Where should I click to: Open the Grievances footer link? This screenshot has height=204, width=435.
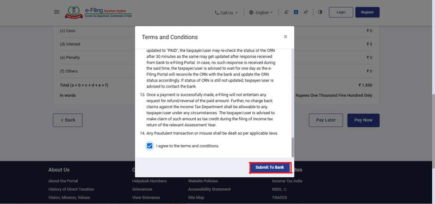[x=142, y=189]
